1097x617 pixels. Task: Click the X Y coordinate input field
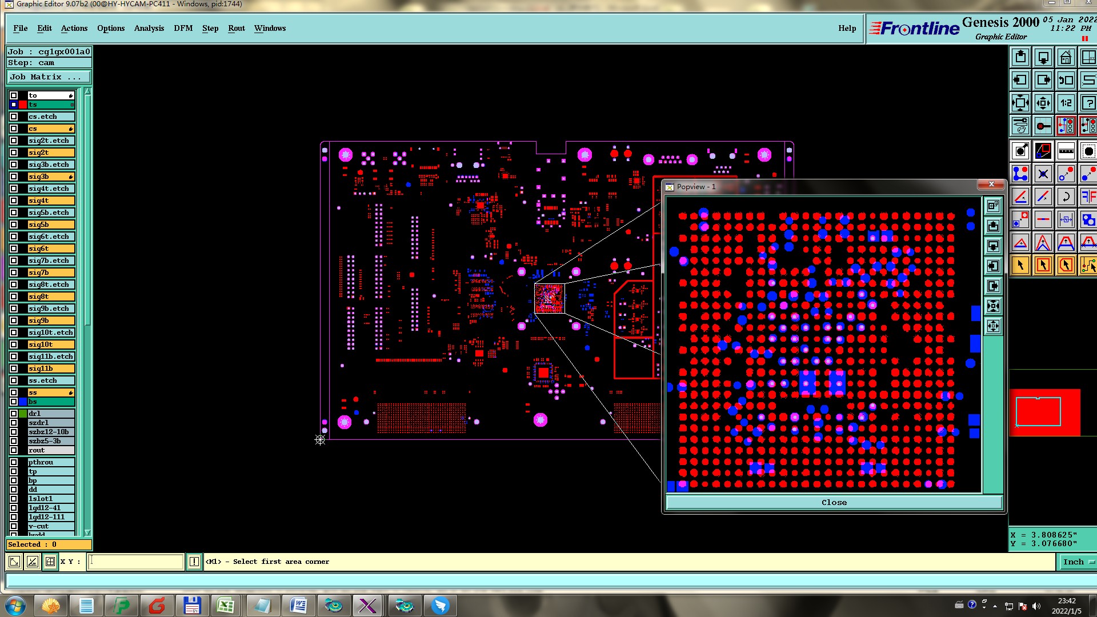pyautogui.click(x=136, y=562)
